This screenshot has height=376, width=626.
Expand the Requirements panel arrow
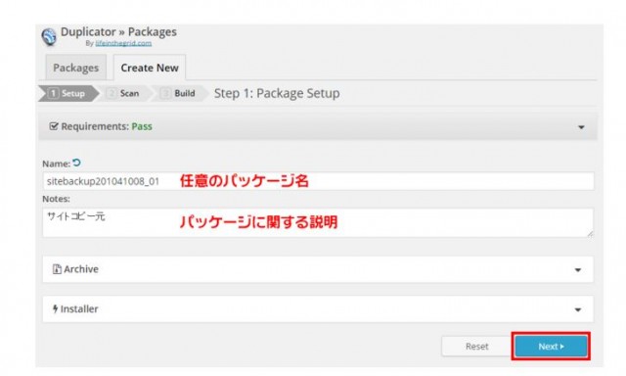coord(581,127)
